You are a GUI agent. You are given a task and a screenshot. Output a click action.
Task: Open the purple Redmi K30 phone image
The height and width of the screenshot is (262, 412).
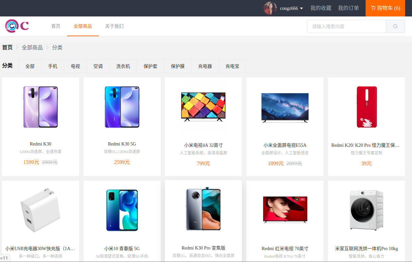[40, 107]
